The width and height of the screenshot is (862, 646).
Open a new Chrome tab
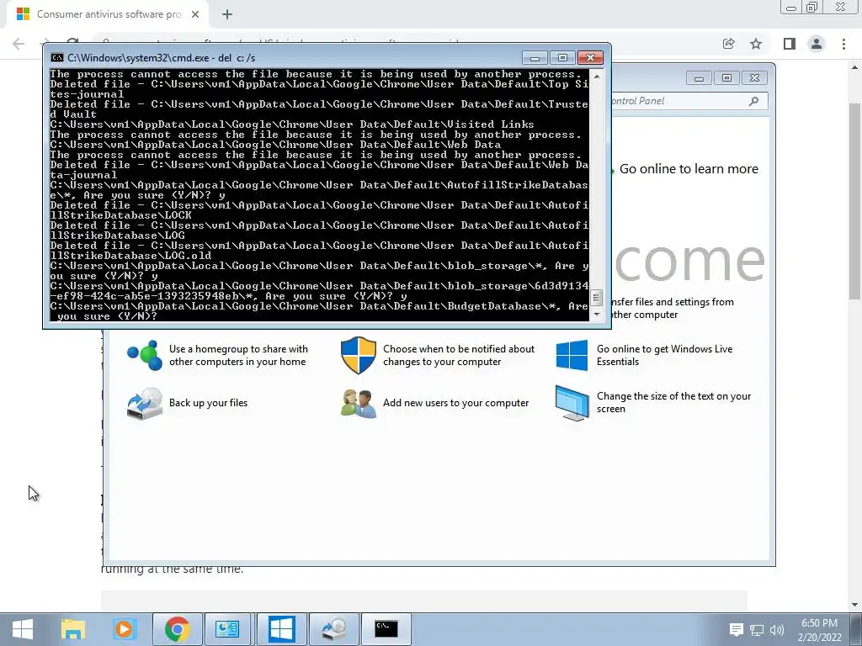tap(227, 14)
